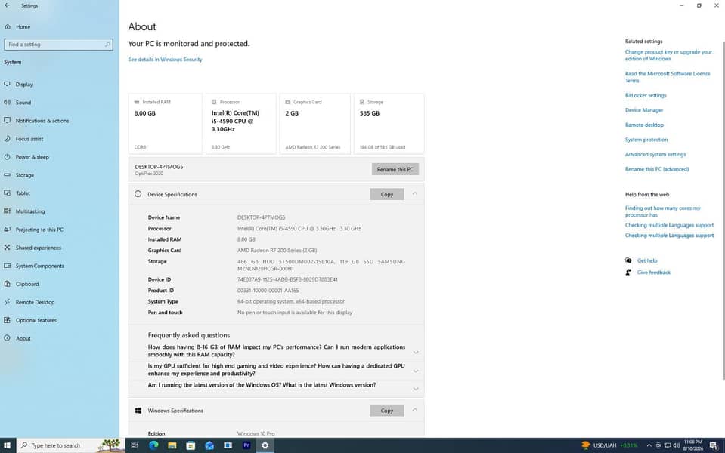Click the Tablet icon in the sidebar

(7, 193)
